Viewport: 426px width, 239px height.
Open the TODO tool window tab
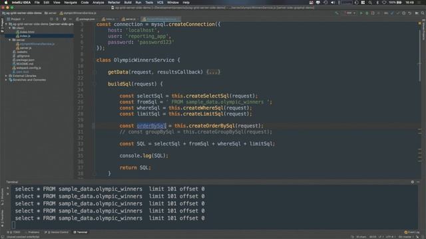(x=14, y=232)
